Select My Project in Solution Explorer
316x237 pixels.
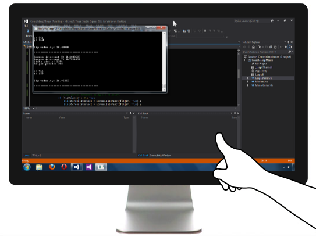pyautogui.click(x=261, y=64)
